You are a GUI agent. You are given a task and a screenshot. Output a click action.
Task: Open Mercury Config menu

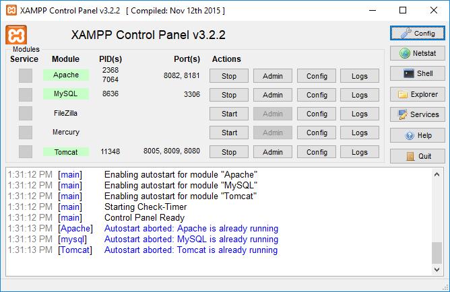(x=317, y=133)
